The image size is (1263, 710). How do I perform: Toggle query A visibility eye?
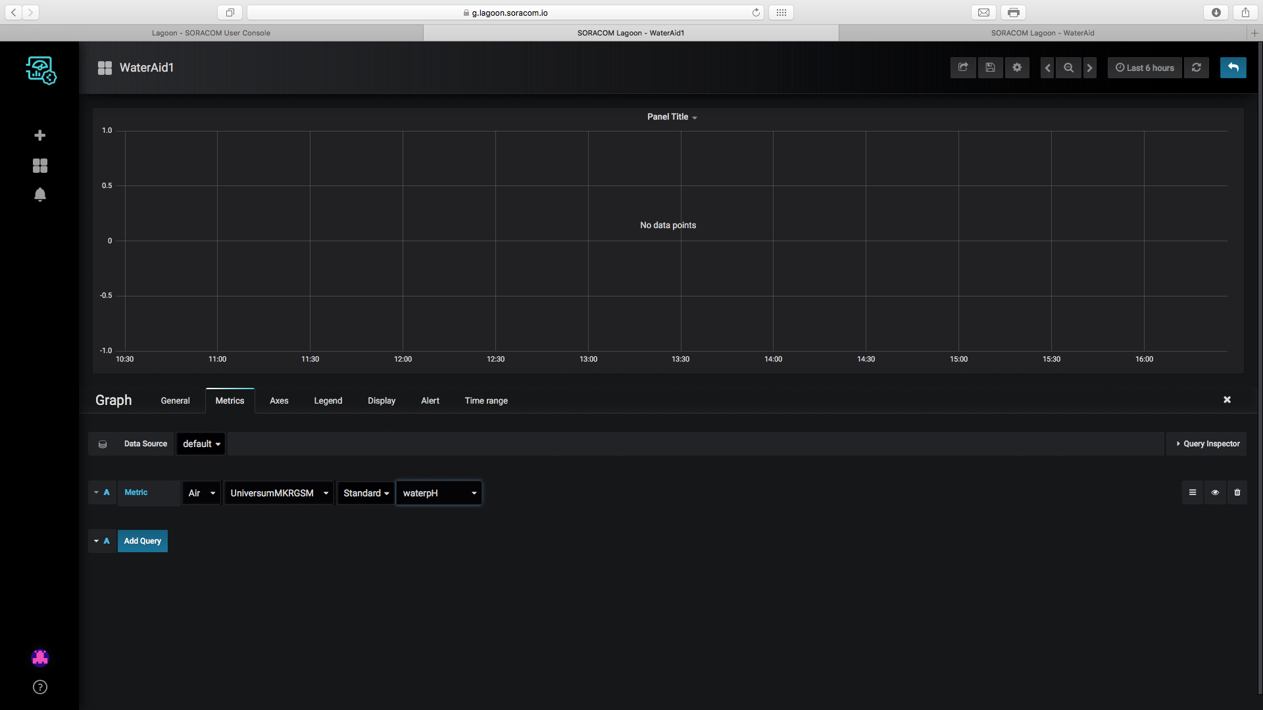pos(1215,492)
